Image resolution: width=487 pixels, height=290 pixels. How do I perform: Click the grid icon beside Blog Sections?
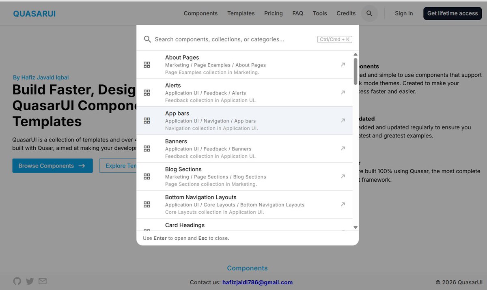click(x=147, y=176)
